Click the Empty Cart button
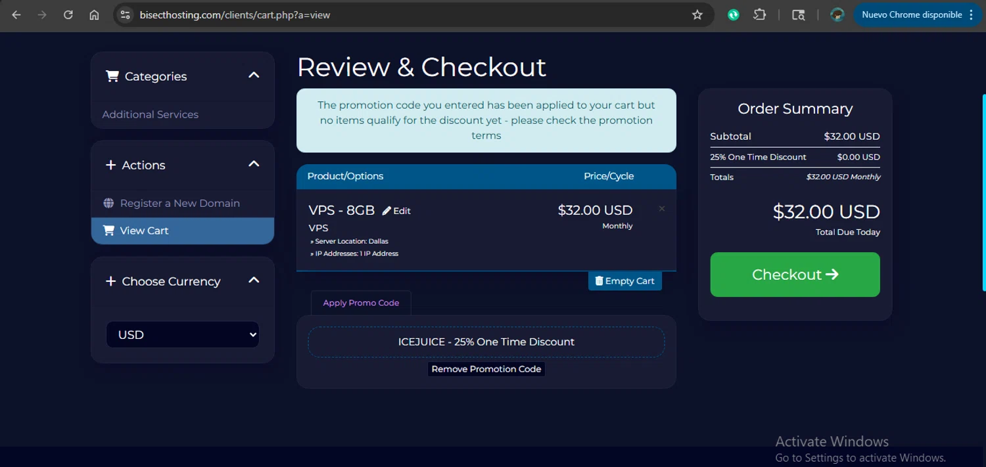The width and height of the screenshot is (986, 467). 625,281
